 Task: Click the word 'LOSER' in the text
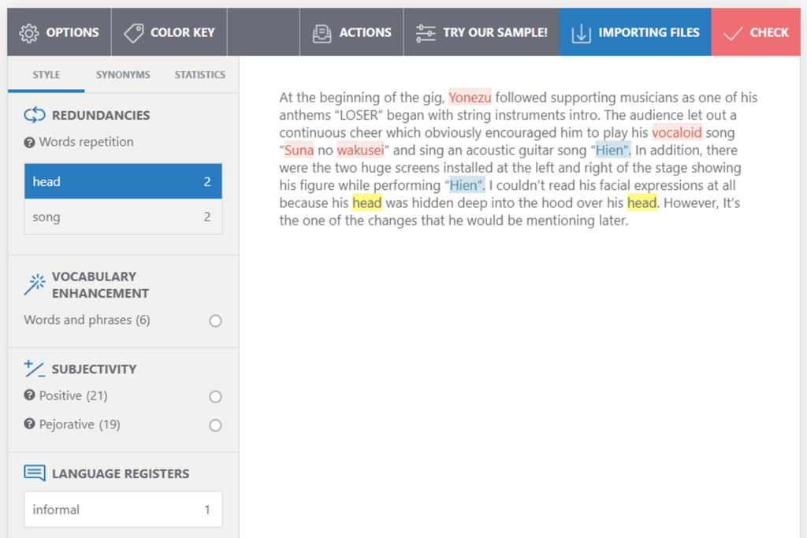coord(359,115)
